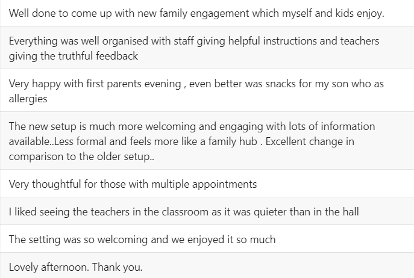Viewport: 414px width, 278px height.
Task: Click the comment about seeing teachers in classroom
Action: (207, 211)
